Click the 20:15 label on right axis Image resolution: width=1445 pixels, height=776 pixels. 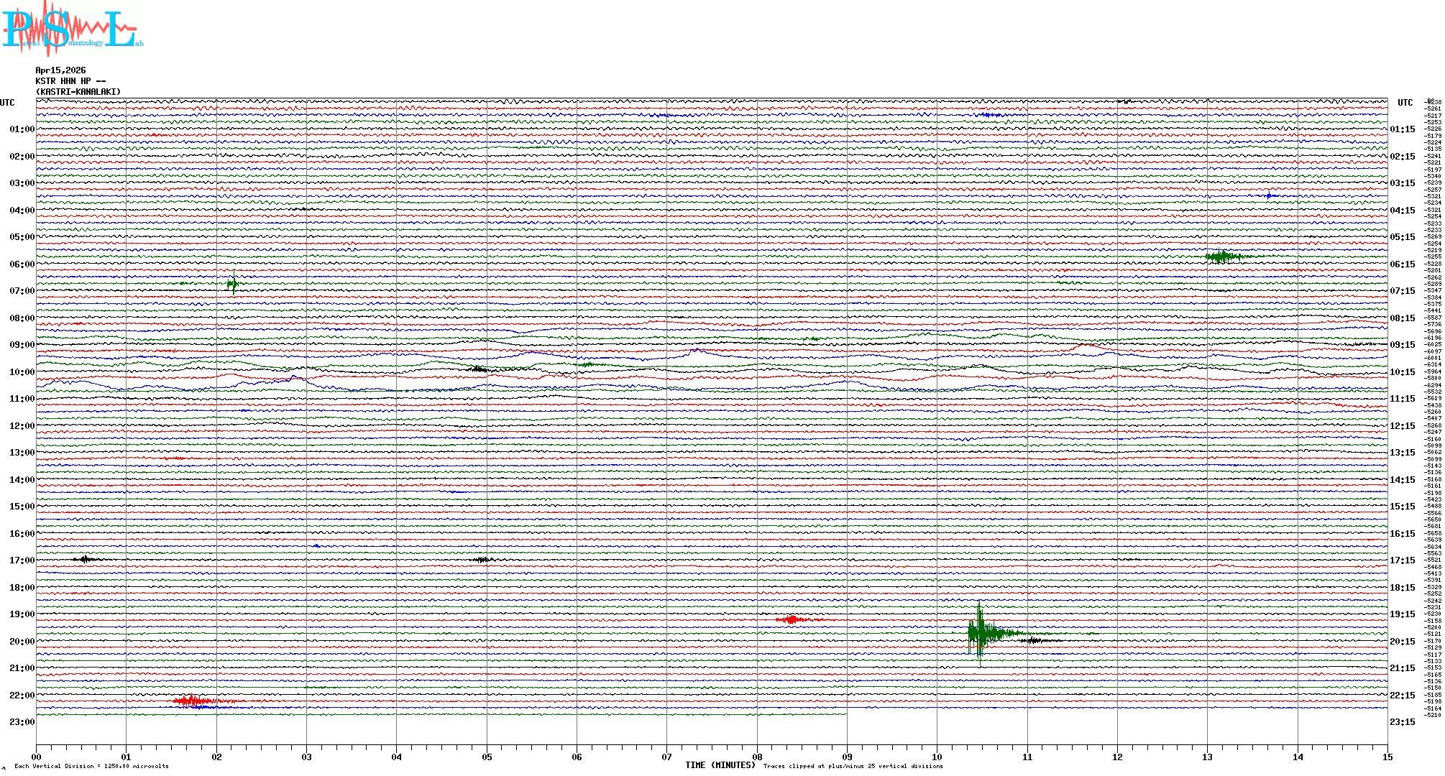tap(1402, 642)
